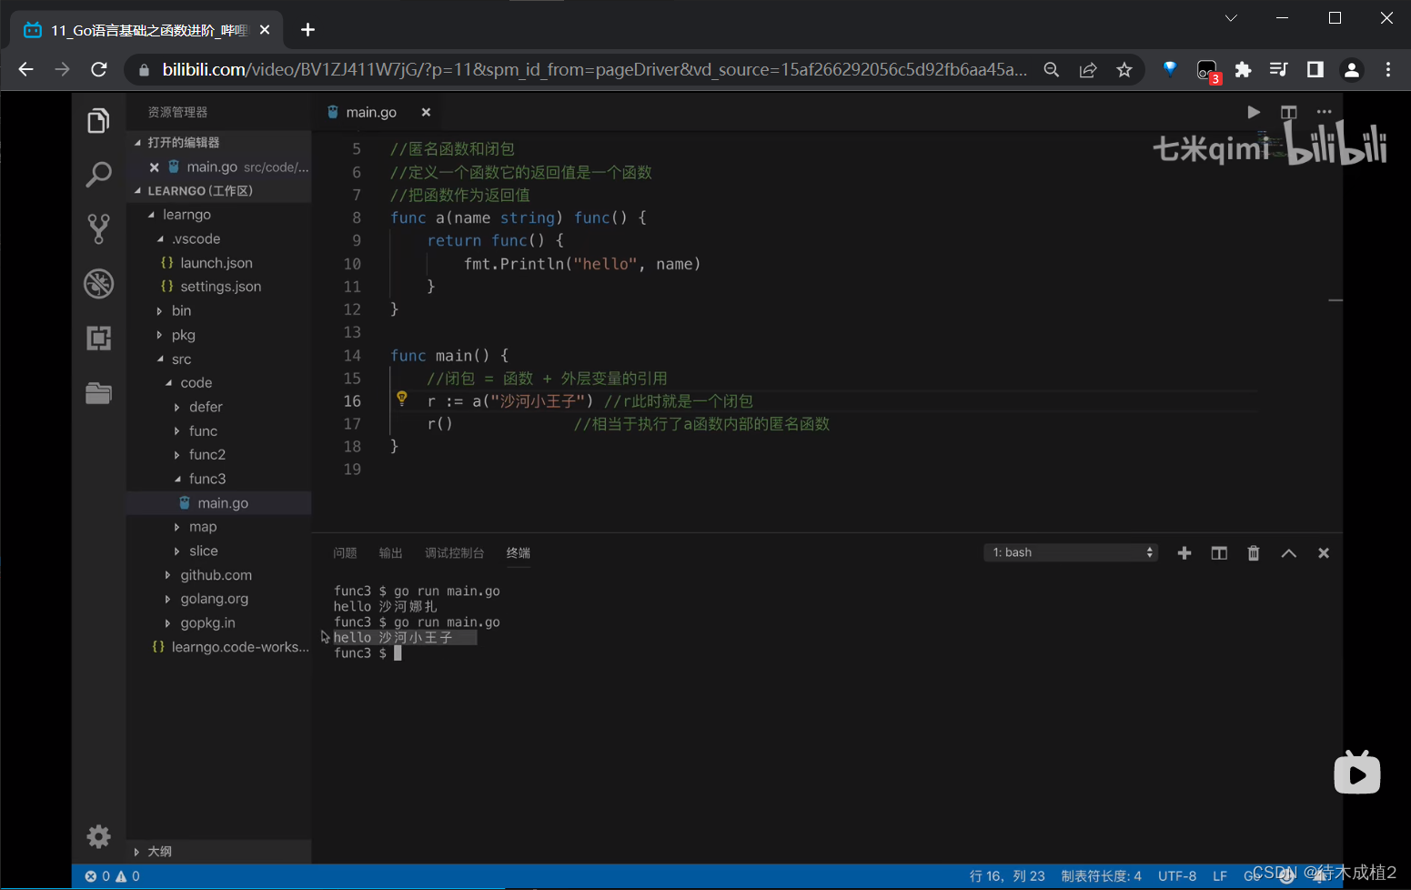
Task: Open settings.json in the file tree
Action: point(221,287)
